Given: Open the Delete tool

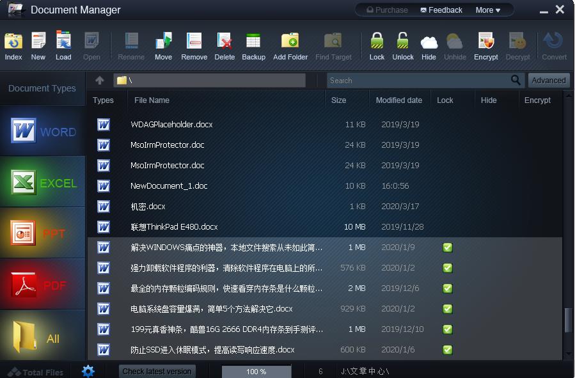Looking at the screenshot, I should 224,45.
